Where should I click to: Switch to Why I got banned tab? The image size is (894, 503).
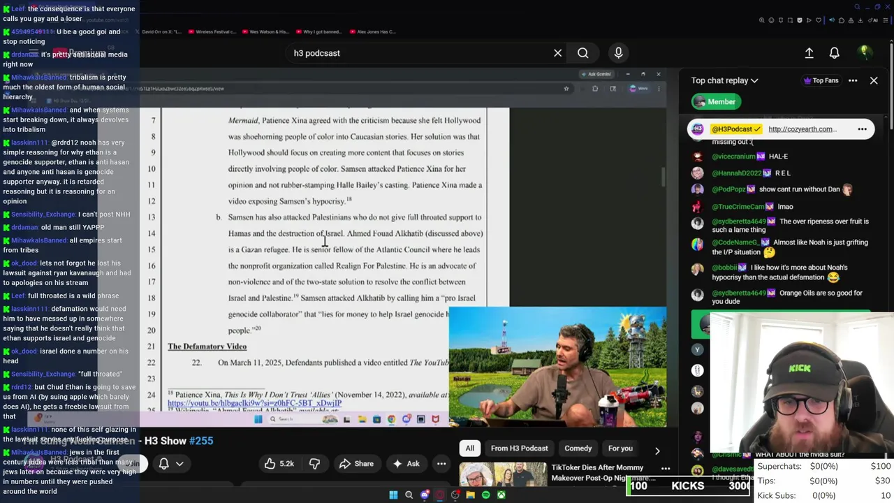[x=318, y=31]
